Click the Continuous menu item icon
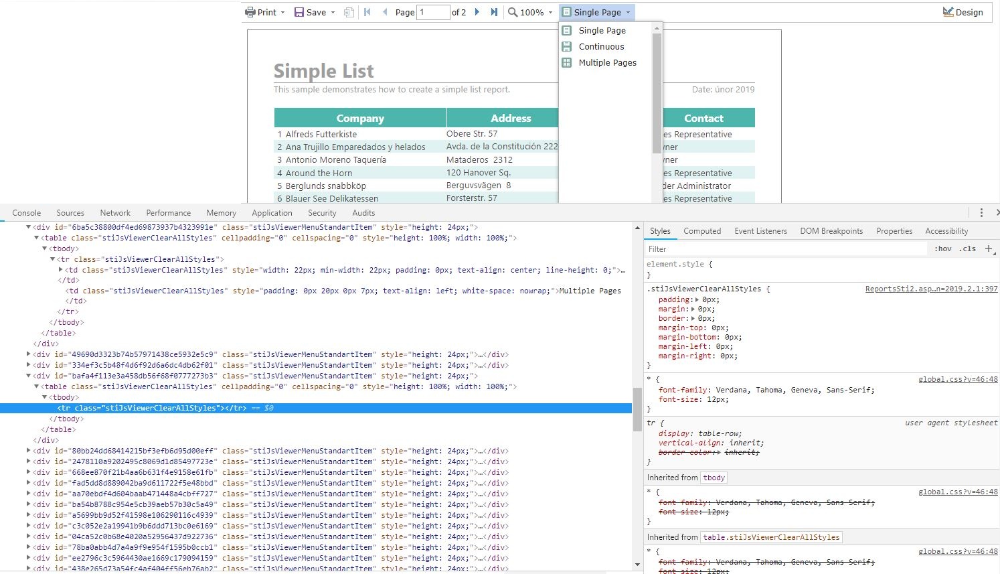The height and width of the screenshot is (574, 1000). click(x=567, y=46)
